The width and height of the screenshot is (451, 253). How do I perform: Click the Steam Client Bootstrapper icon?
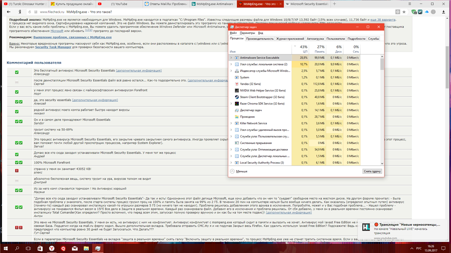[x=237, y=97]
